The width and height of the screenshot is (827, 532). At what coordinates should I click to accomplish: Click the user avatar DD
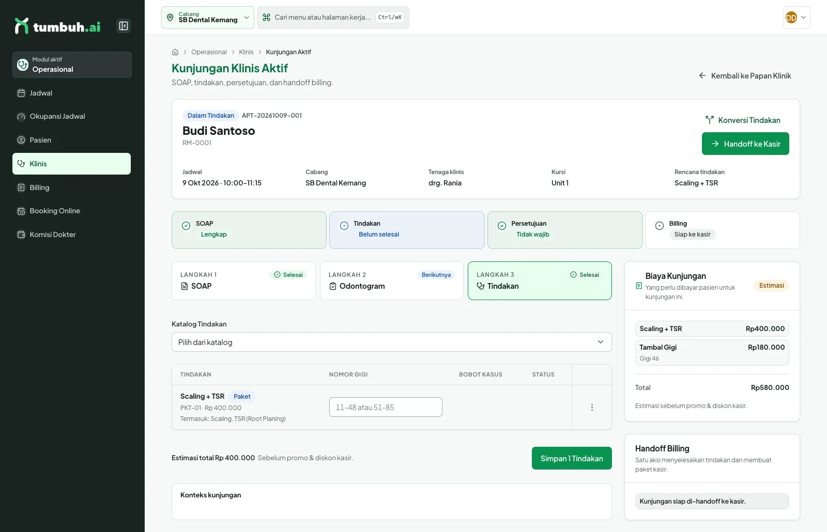791,18
